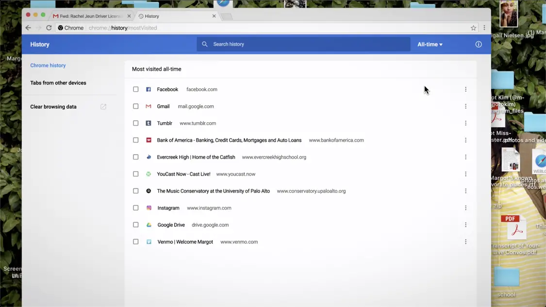This screenshot has width=546, height=307.
Task: Open Tabs from other devices
Action: (x=58, y=83)
